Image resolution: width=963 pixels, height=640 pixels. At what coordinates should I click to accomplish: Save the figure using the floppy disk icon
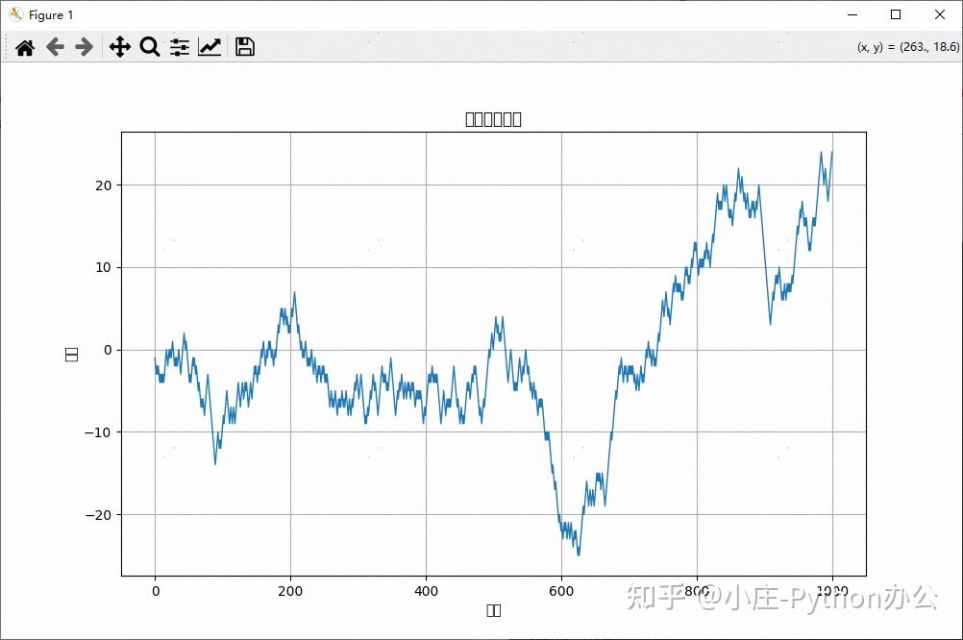click(244, 46)
